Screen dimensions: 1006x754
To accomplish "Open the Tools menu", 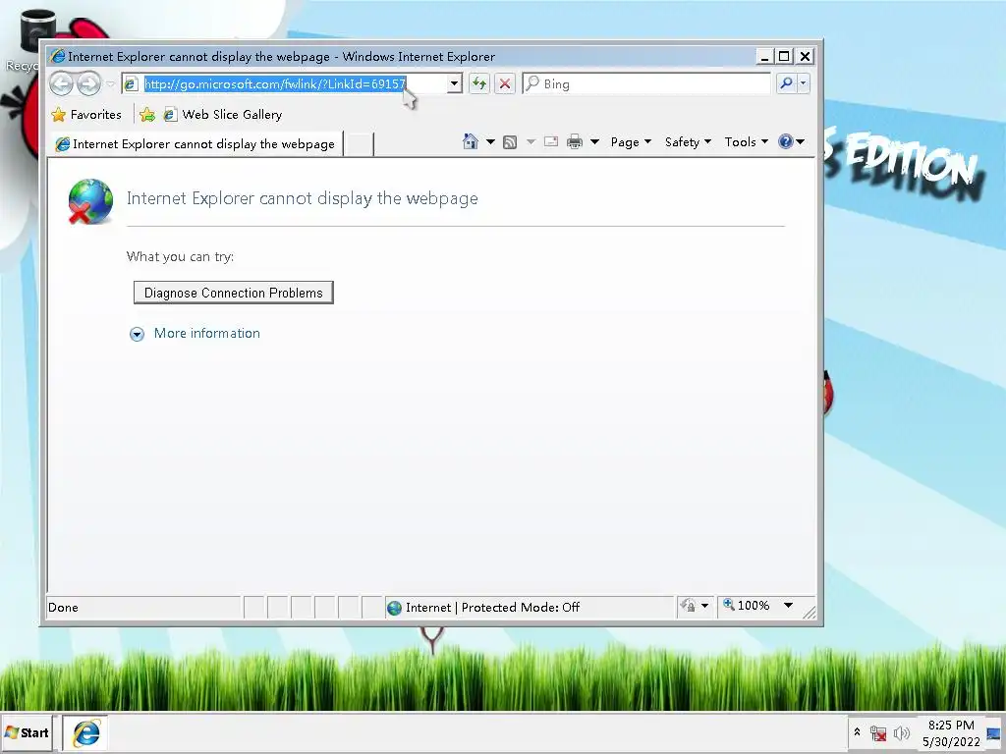I will pos(747,142).
